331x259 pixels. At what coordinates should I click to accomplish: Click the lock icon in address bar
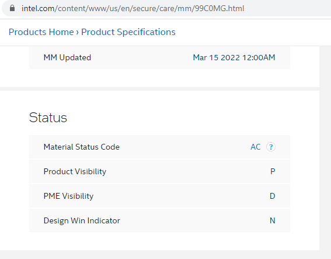[x=12, y=8]
